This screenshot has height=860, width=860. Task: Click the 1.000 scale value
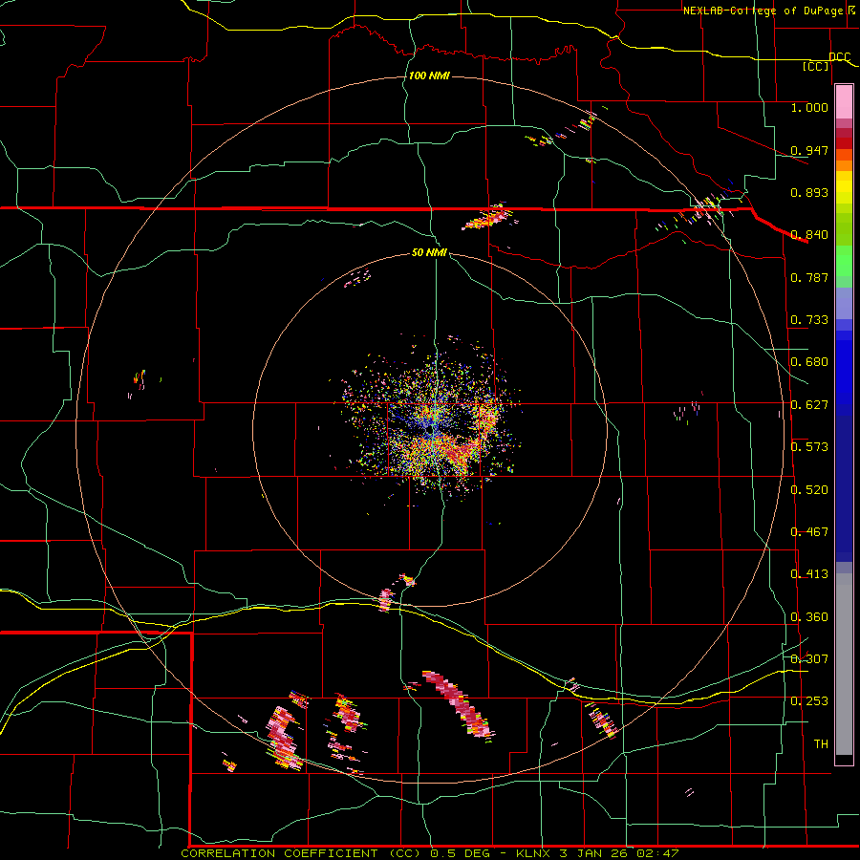point(809,107)
